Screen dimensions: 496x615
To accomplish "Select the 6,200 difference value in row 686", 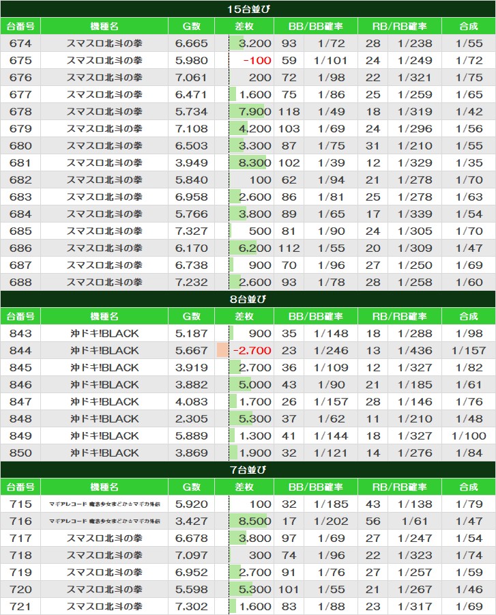I will point(255,248).
